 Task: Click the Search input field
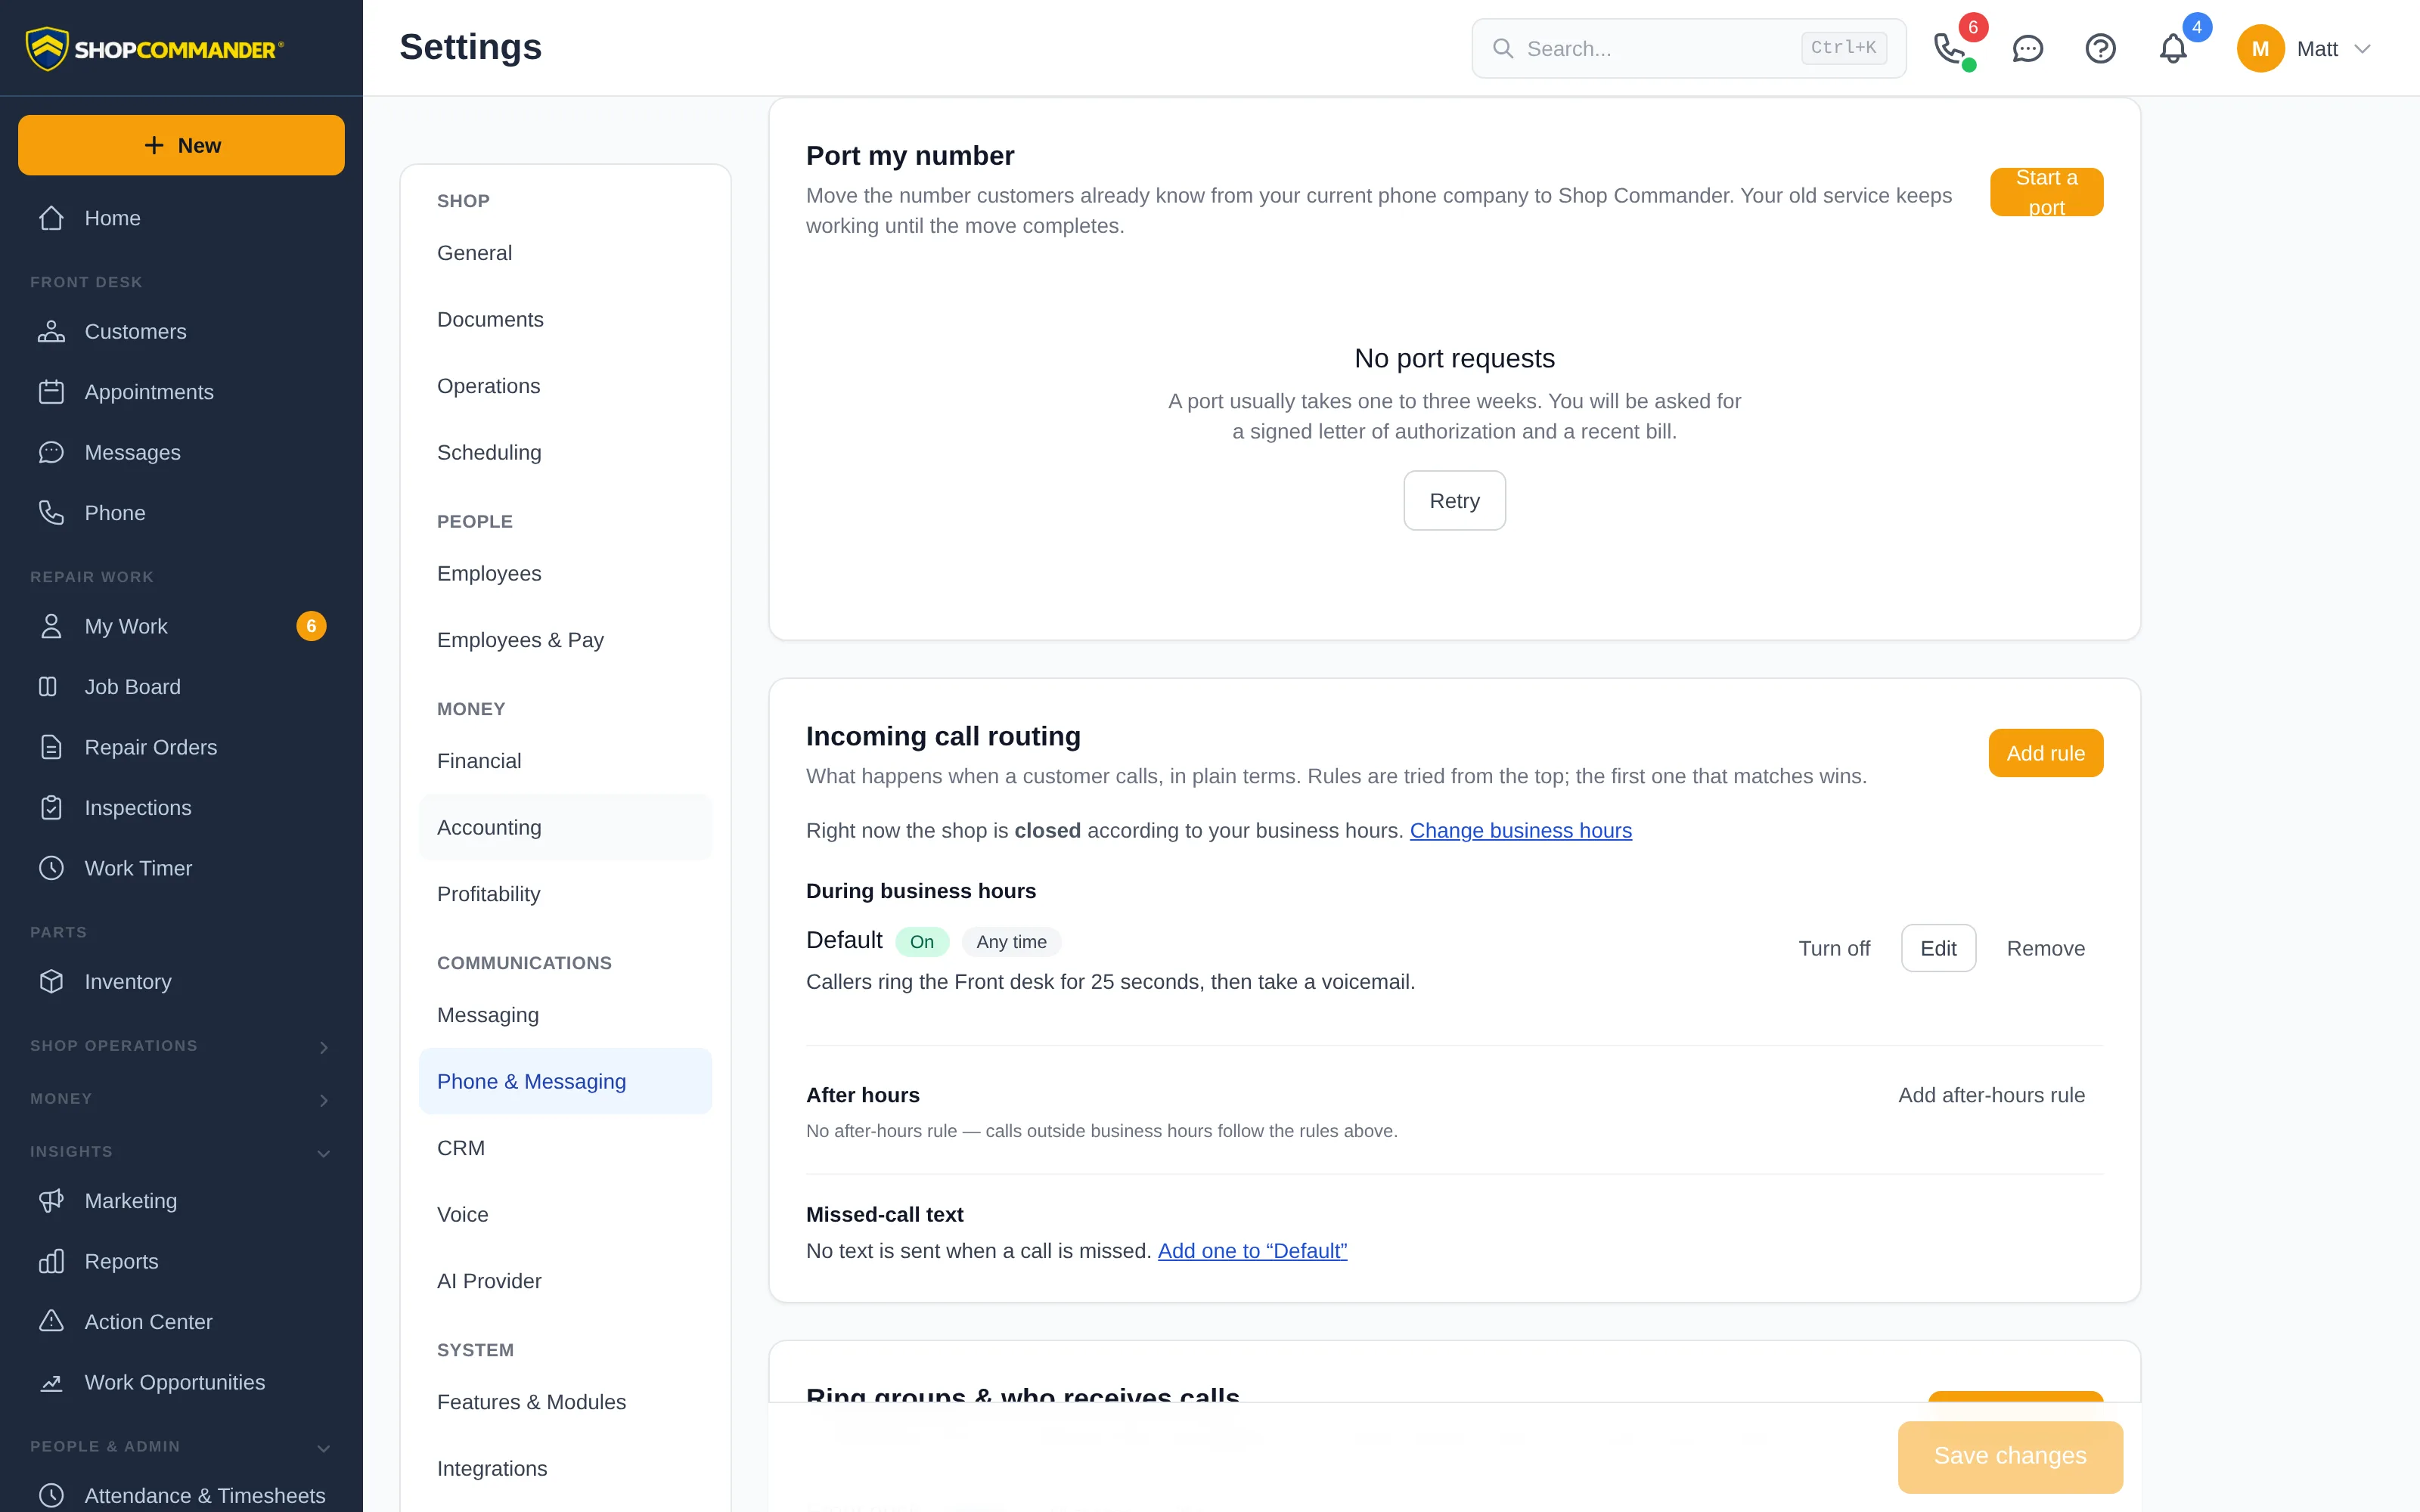click(x=1689, y=48)
